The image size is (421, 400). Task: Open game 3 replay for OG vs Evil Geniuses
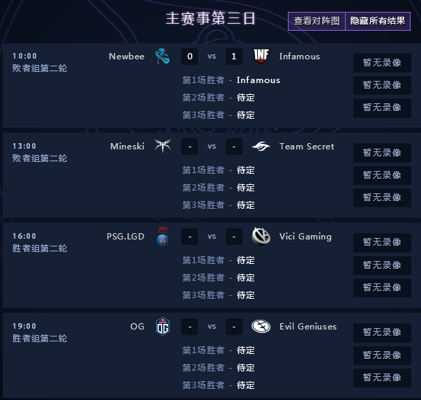point(382,378)
